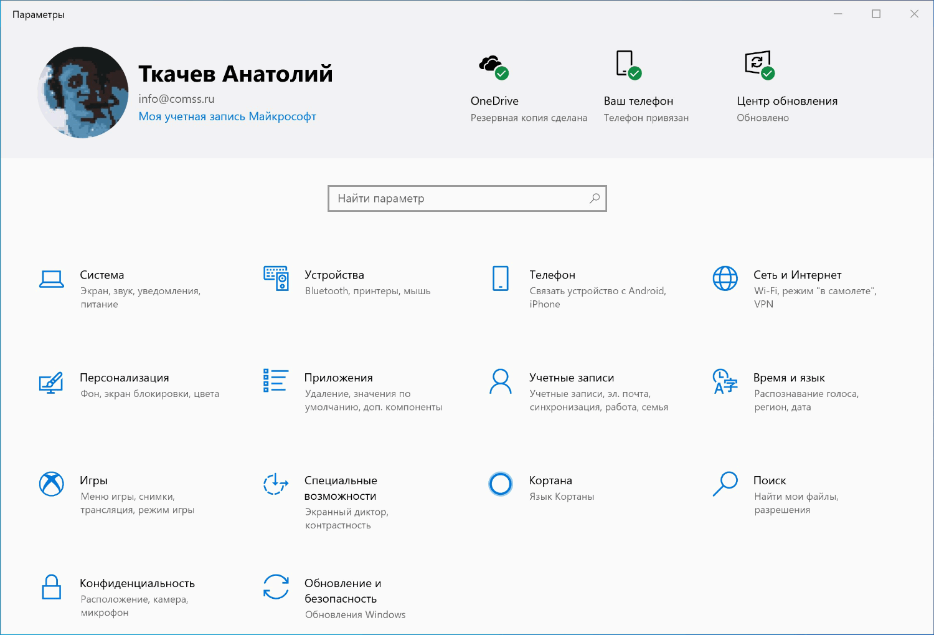Click the info@comss.ru email text

click(x=176, y=98)
